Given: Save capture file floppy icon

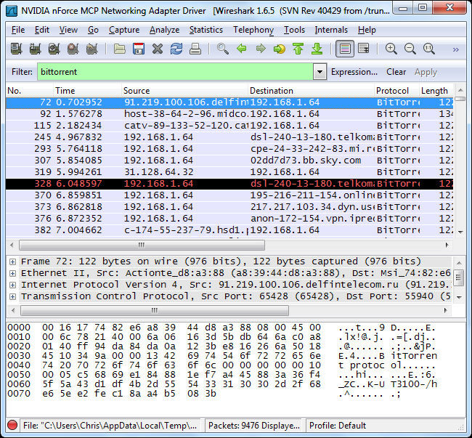Looking at the screenshot, I should click(x=139, y=49).
